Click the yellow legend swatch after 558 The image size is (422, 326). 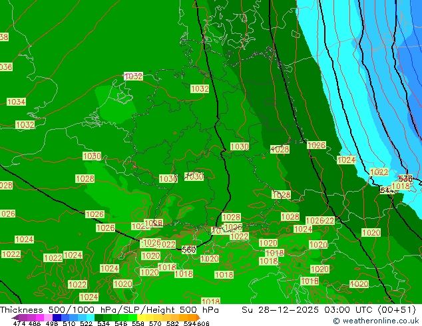click(x=141, y=317)
